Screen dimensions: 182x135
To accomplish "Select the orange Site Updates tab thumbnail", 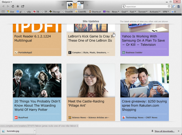I will click(75, 6).
